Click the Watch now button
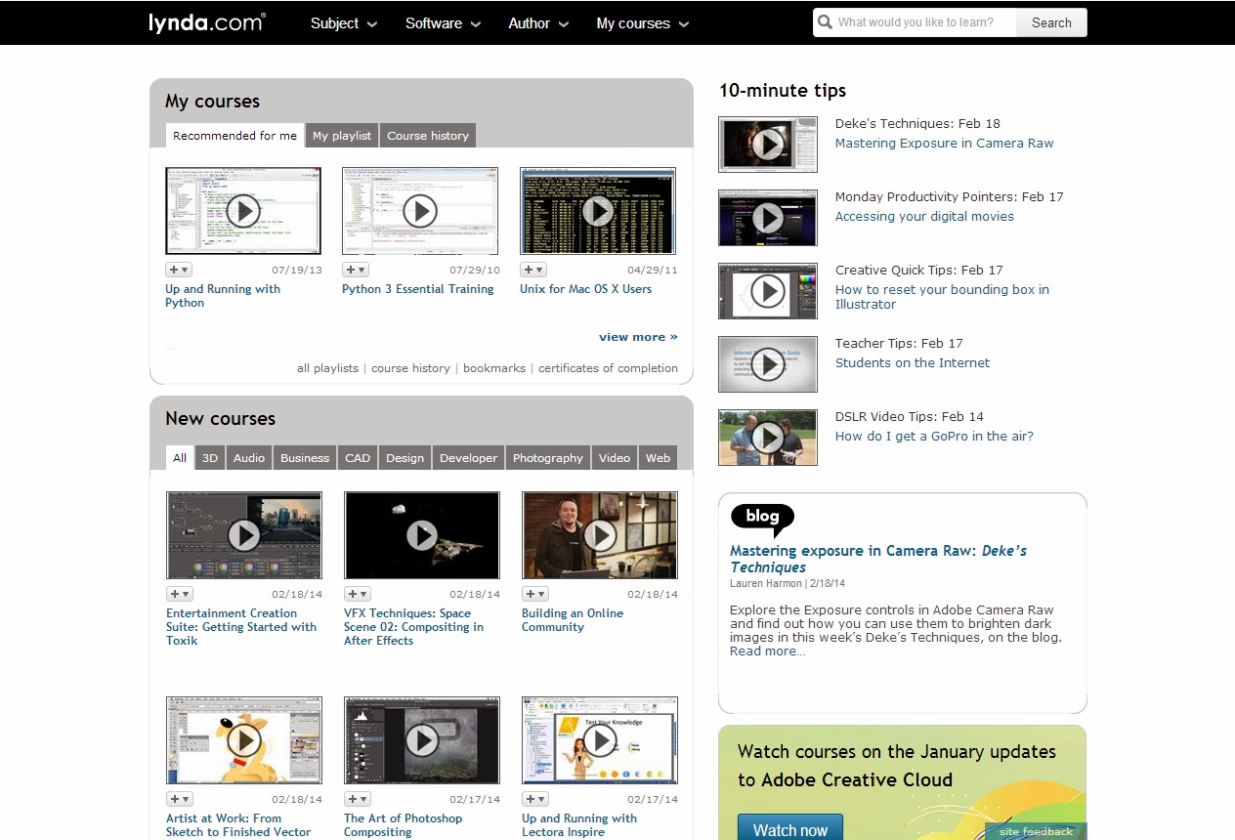Screen dimensions: 1235x840 click(790, 829)
